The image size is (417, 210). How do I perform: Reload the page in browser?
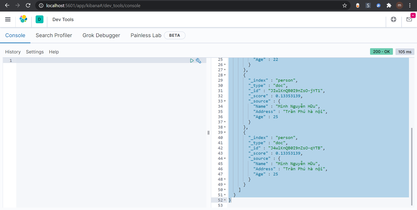click(28, 6)
